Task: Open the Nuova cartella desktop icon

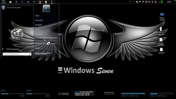Action: (x=162, y=17)
